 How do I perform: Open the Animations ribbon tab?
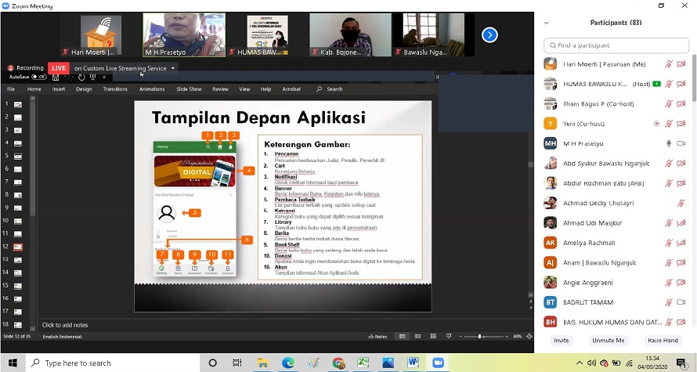[152, 89]
